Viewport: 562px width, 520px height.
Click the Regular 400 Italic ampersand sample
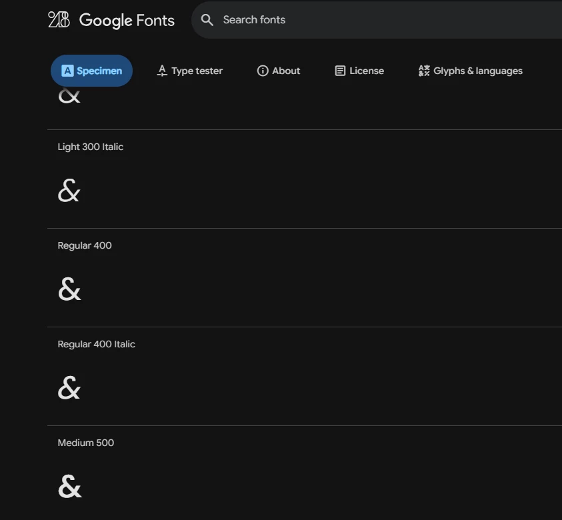[69, 387]
